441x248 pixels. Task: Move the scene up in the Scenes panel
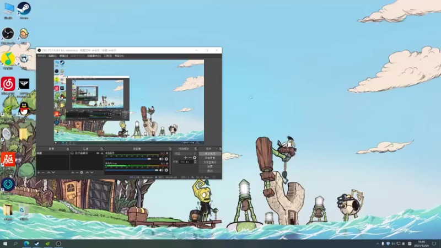49,172
